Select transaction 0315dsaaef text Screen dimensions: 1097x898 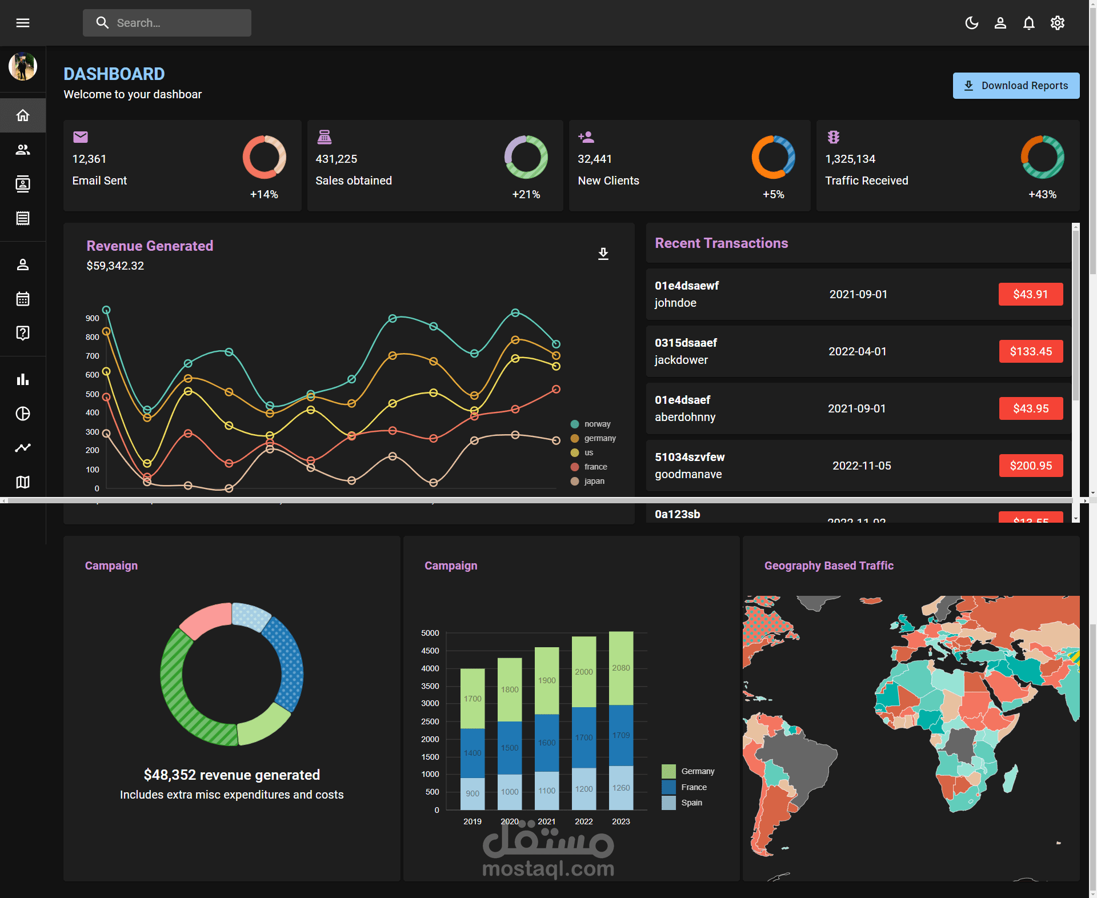click(686, 343)
